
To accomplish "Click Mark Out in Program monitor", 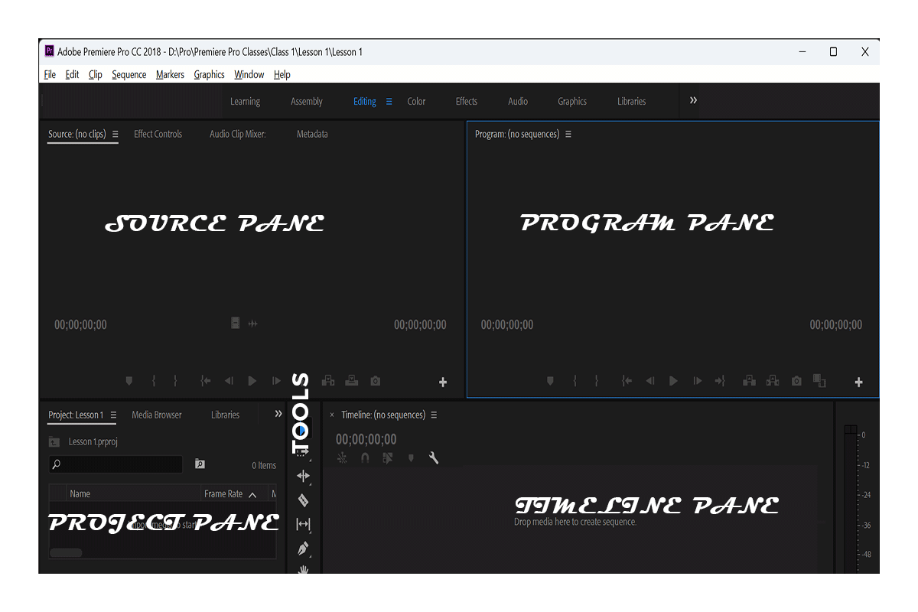I will tap(597, 381).
